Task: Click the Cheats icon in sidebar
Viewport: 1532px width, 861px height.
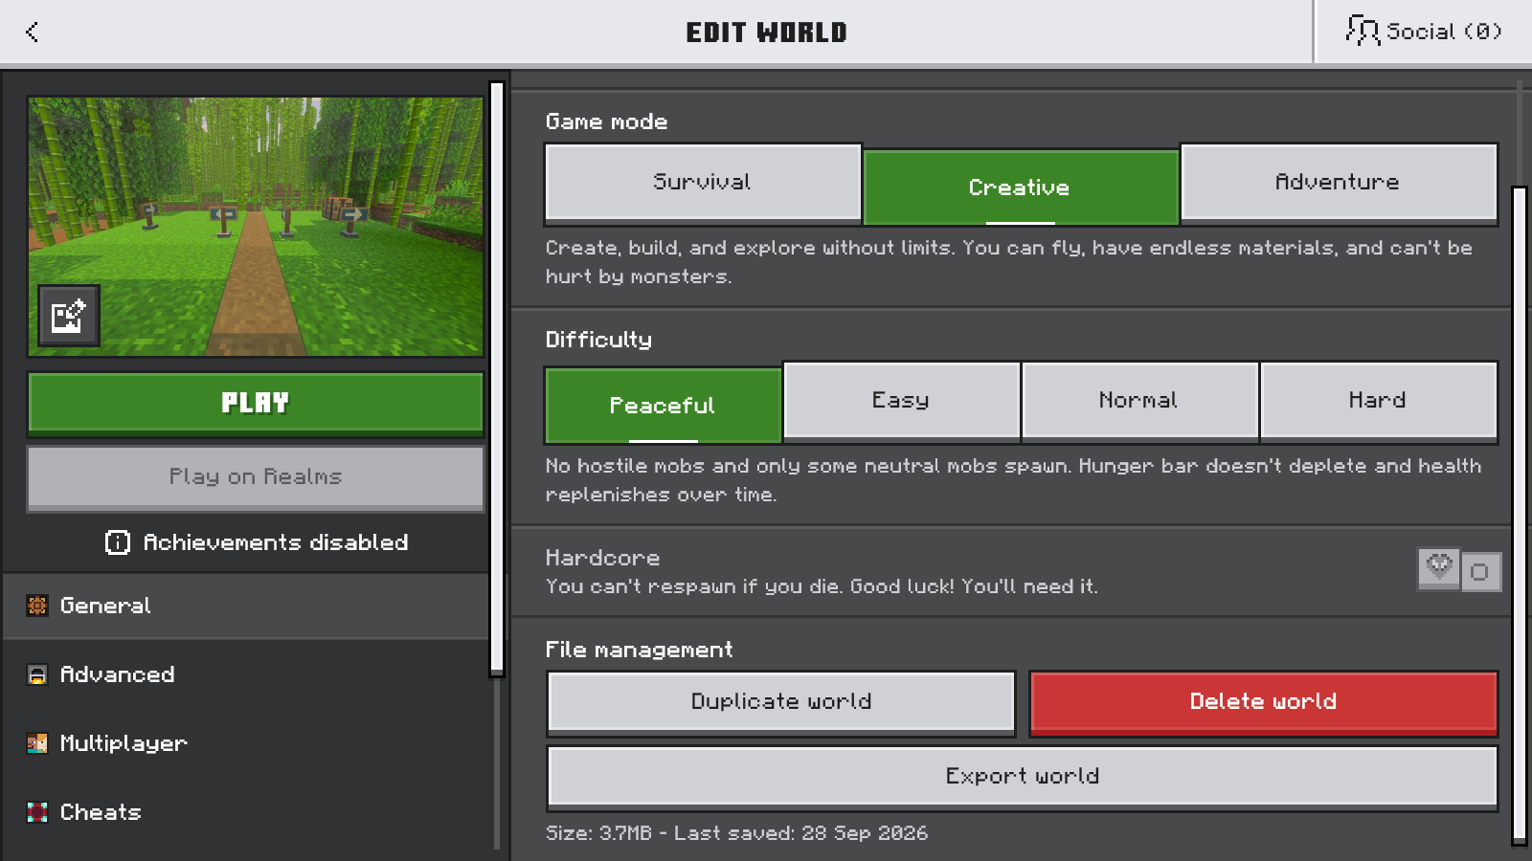Action: (37, 812)
